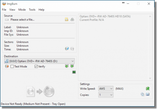
Task: Open the Mode menu
Action: click(x=22, y=10)
